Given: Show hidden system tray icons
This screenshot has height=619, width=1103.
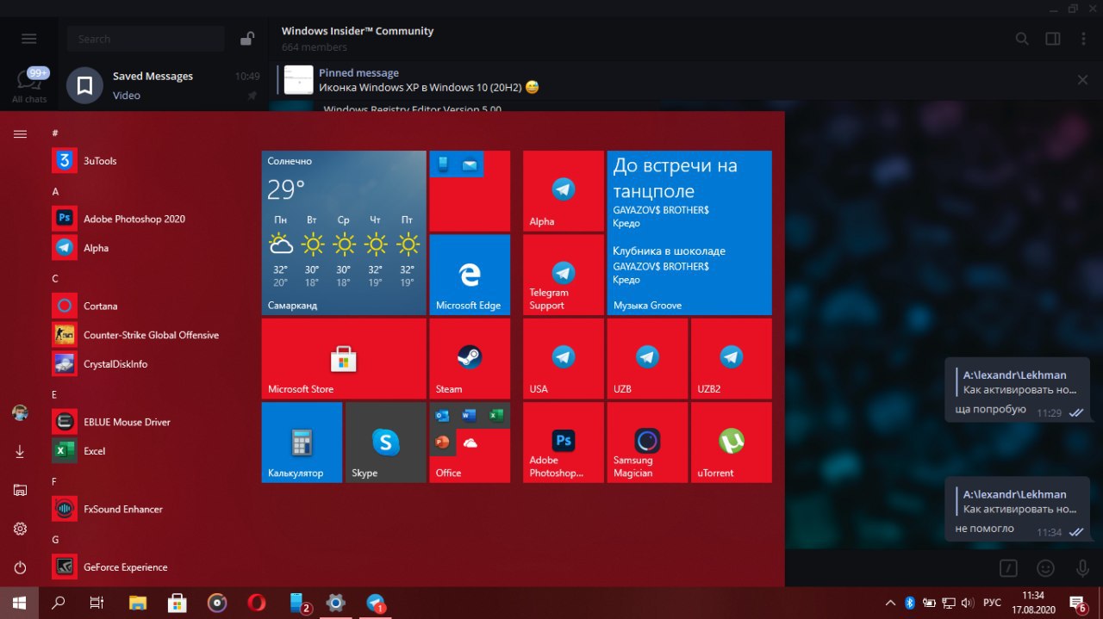Looking at the screenshot, I should pyautogui.click(x=890, y=603).
